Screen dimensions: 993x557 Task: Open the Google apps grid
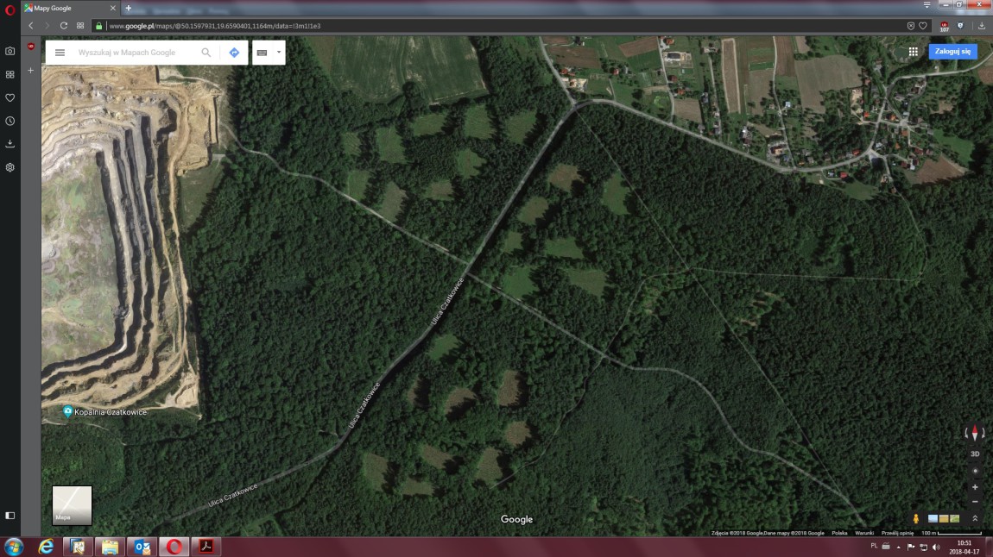pos(913,52)
